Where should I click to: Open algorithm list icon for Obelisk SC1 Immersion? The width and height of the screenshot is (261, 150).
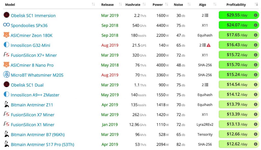206,15
